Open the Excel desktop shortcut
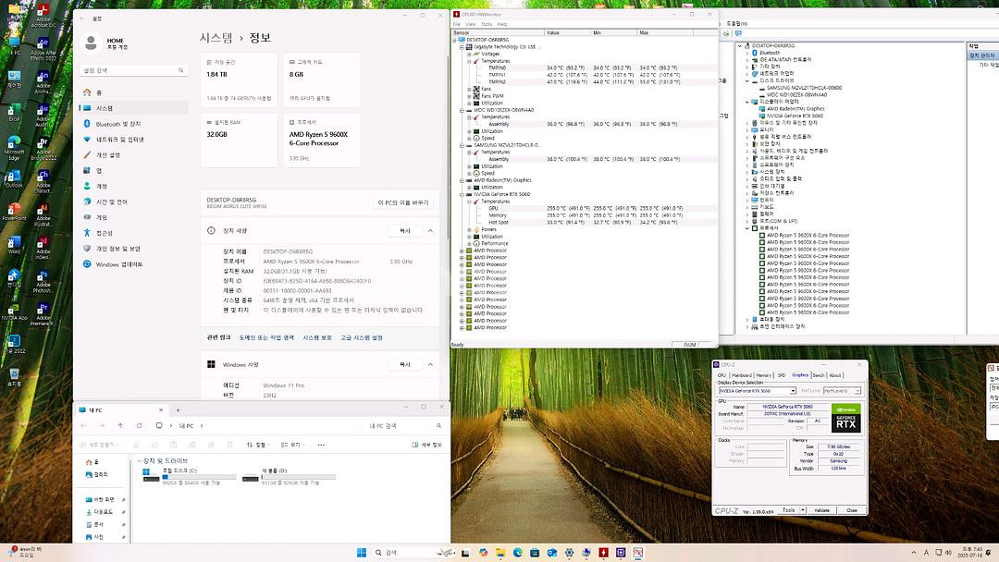This screenshot has width=999, height=562. 14,114
